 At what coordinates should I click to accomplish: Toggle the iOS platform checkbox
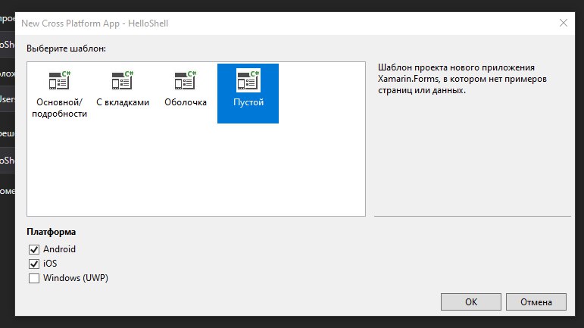34,264
